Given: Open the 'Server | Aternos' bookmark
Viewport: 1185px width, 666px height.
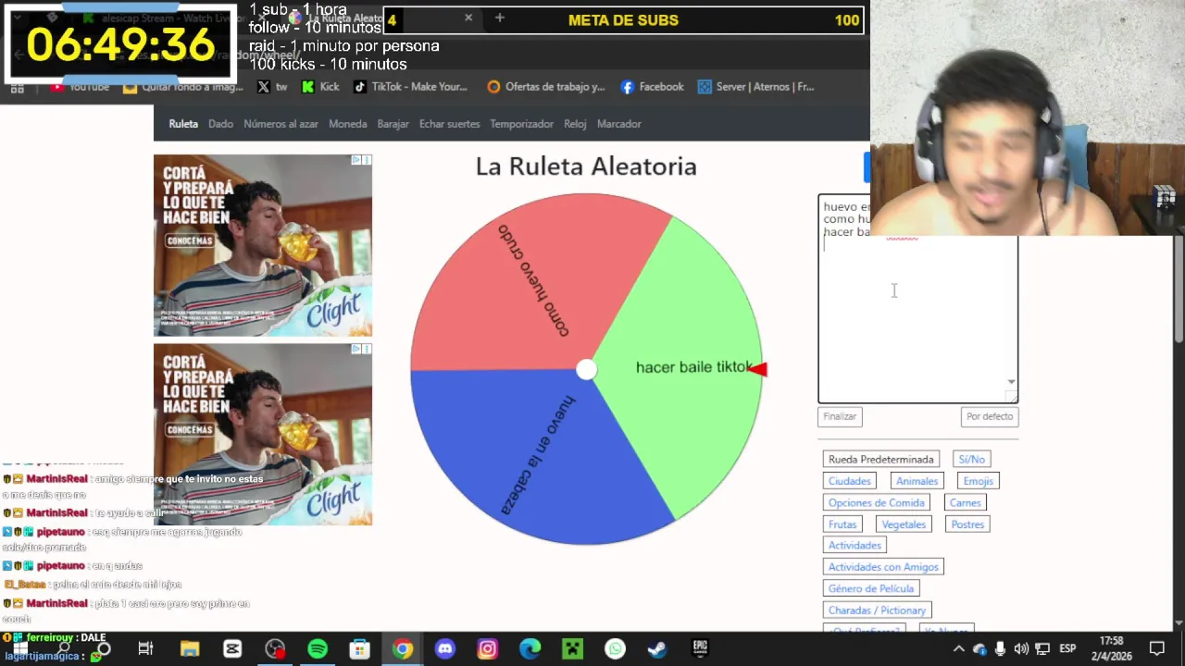Looking at the screenshot, I should (x=755, y=87).
